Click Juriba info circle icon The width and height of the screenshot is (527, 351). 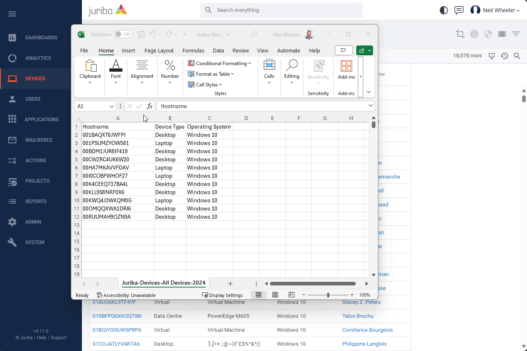tap(474, 34)
